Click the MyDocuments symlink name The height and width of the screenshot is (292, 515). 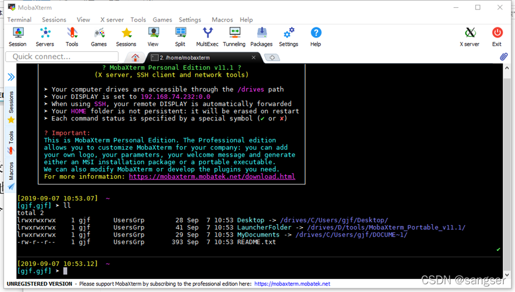pyautogui.click(x=258, y=235)
